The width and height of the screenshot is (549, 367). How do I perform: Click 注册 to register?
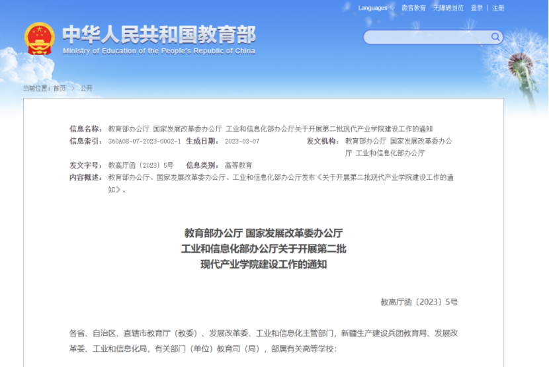click(x=498, y=8)
